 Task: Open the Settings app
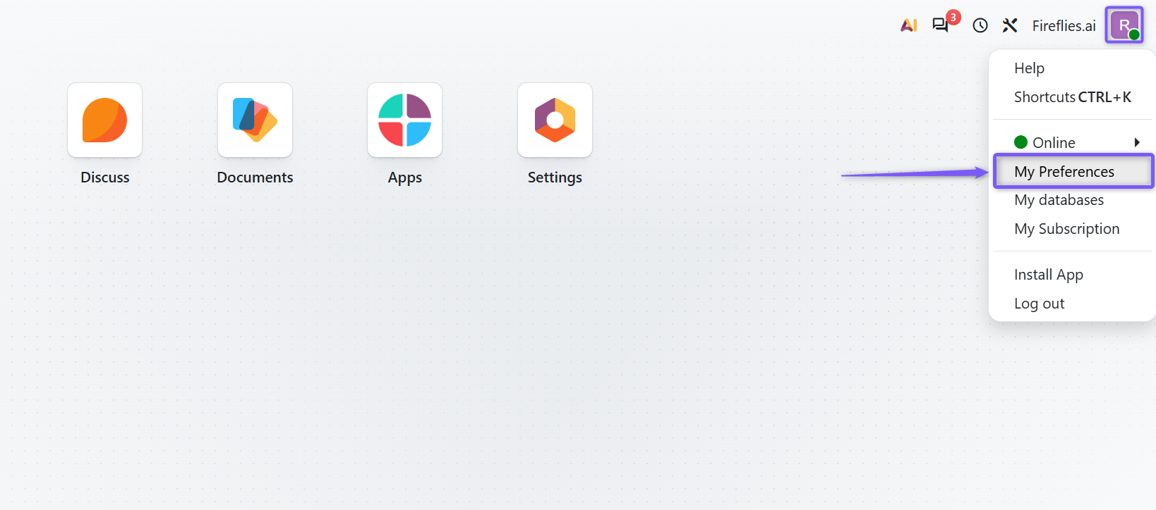555,120
